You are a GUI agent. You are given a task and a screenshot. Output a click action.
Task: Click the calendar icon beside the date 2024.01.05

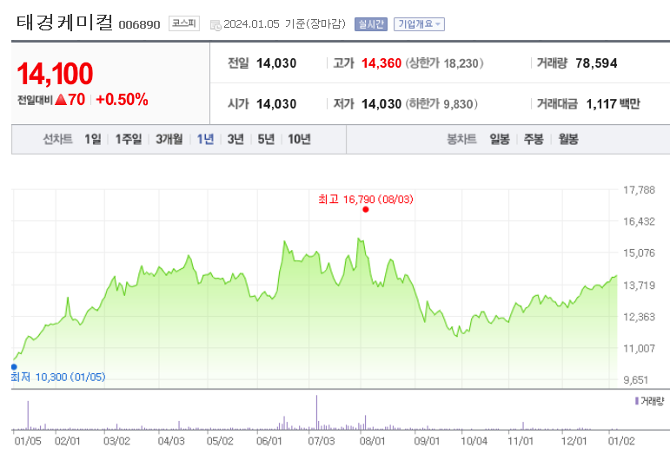216,25
